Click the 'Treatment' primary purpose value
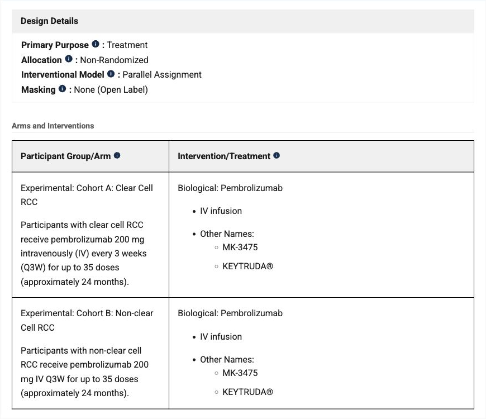 tap(127, 45)
